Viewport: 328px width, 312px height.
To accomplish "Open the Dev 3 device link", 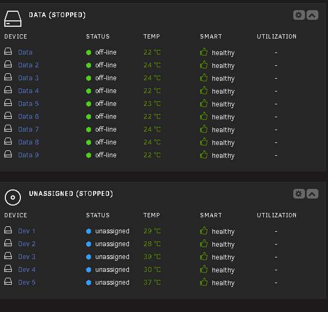I will coord(27,257).
